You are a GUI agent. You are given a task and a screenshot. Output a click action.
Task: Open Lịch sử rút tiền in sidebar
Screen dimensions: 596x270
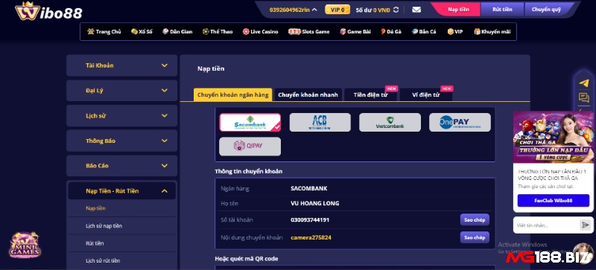pos(103,260)
